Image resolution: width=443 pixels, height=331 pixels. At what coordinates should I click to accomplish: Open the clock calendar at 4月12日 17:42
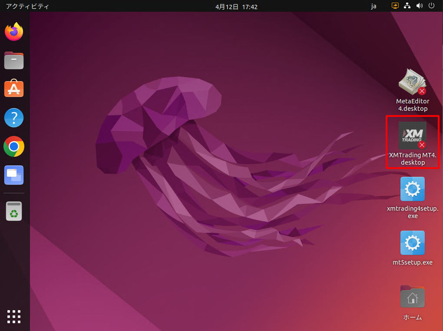point(236,6)
